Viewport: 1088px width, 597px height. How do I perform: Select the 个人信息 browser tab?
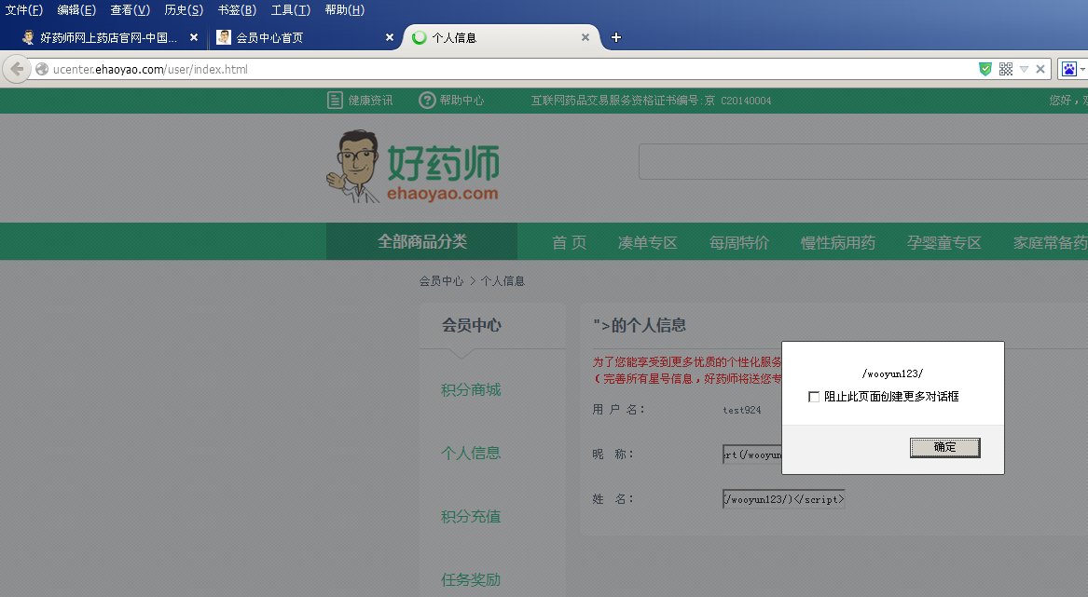point(501,37)
